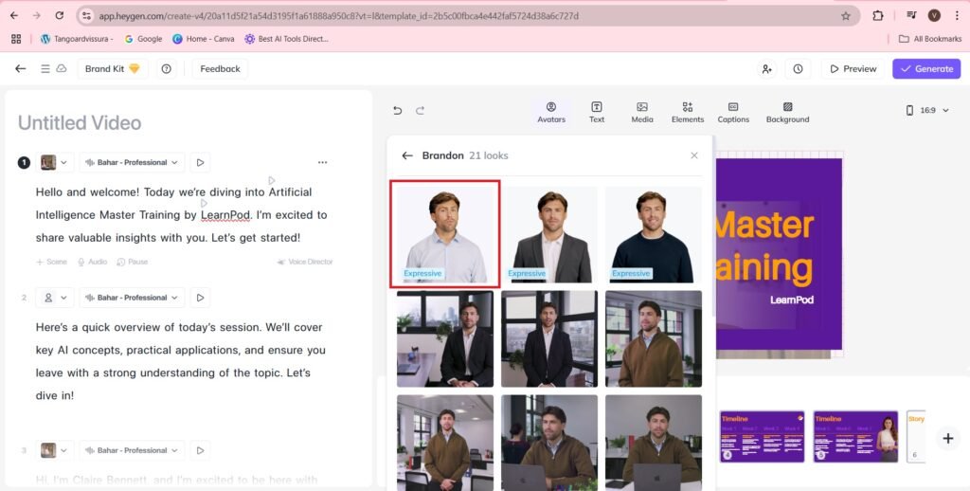Add Audio to scene 1
The width and height of the screenshot is (970, 491).
tap(92, 262)
